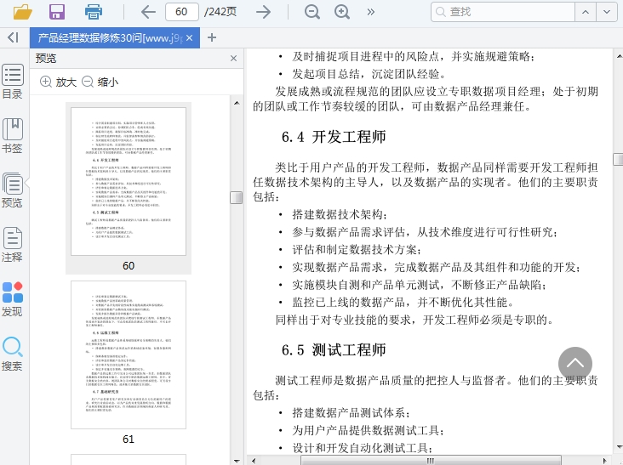Open the 发现 (discover) sidebar panel
This screenshot has width=623, height=465.
click(x=13, y=299)
